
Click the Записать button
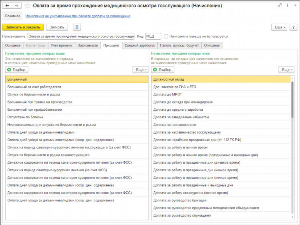(x=57, y=27)
